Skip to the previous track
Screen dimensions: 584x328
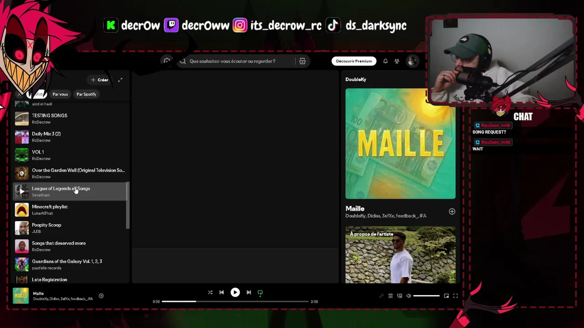click(x=222, y=292)
